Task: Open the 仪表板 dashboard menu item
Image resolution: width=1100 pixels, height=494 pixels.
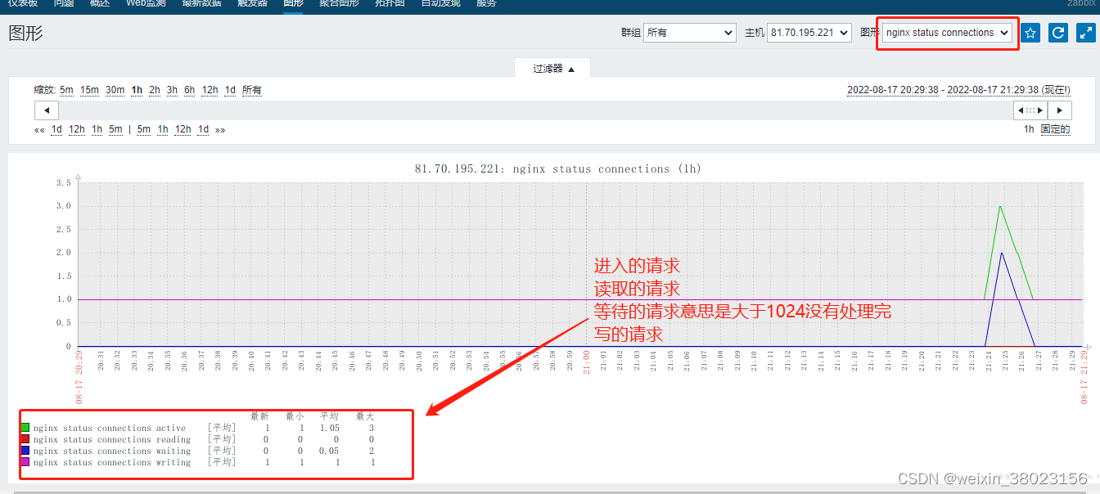Action: click(25, 5)
